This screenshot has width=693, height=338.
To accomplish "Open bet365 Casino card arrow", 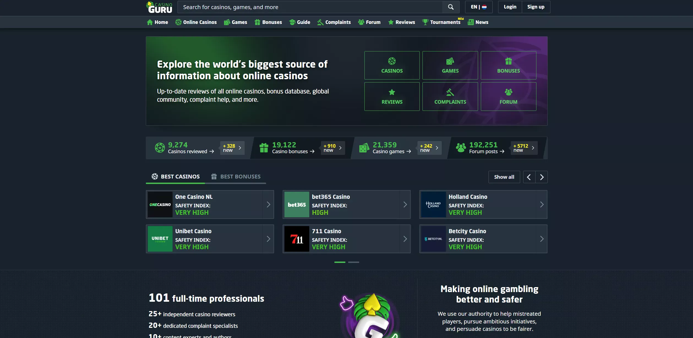I will tap(405, 204).
